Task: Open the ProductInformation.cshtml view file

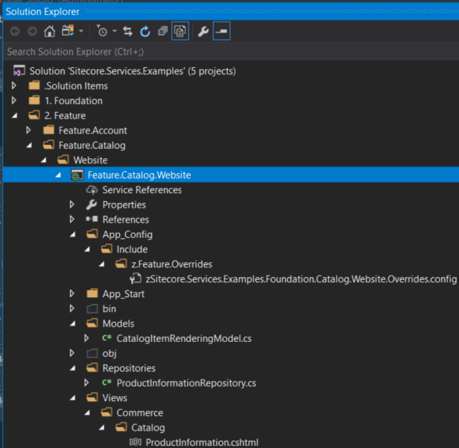Action: 202,443
